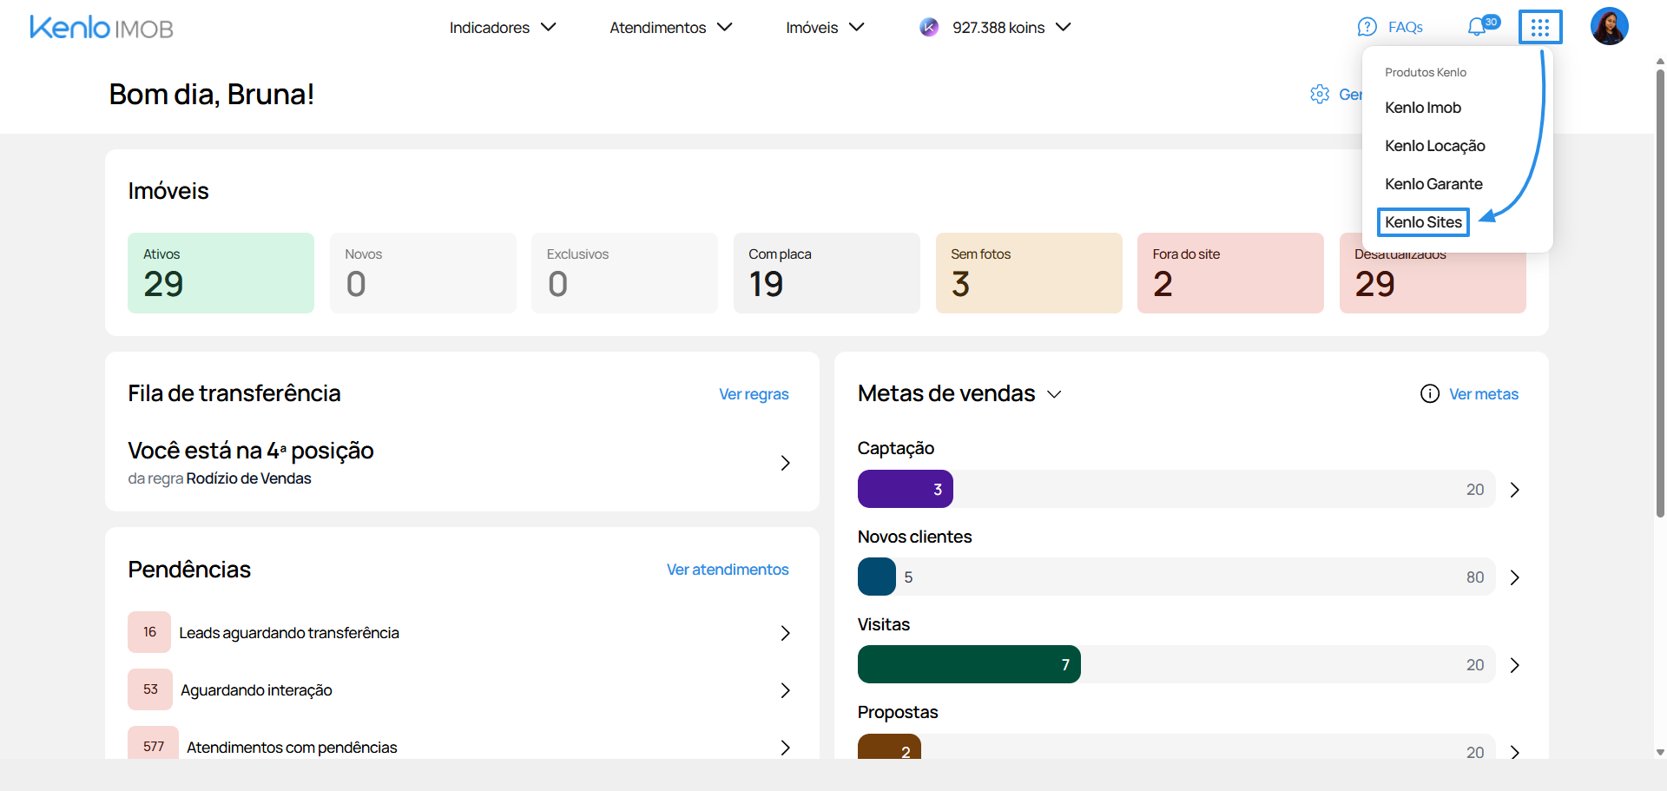Click the Captação purple progress bar

(906, 489)
